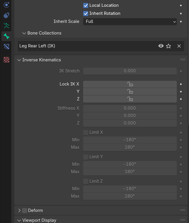Open the Bone Constraints properties tab
The image size is (189, 223).
pos(6,47)
